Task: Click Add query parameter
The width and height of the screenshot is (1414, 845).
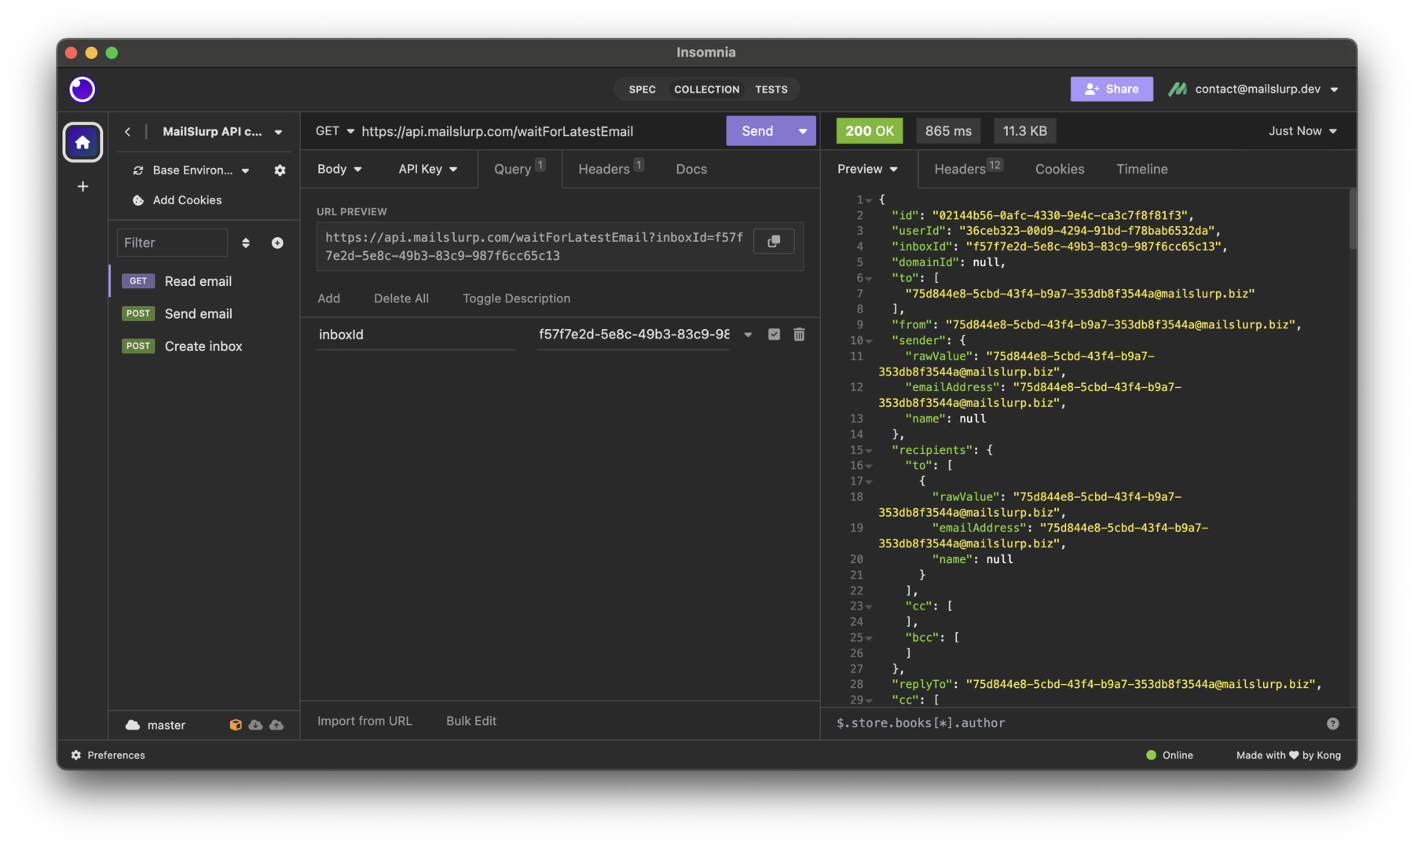Action: click(328, 298)
